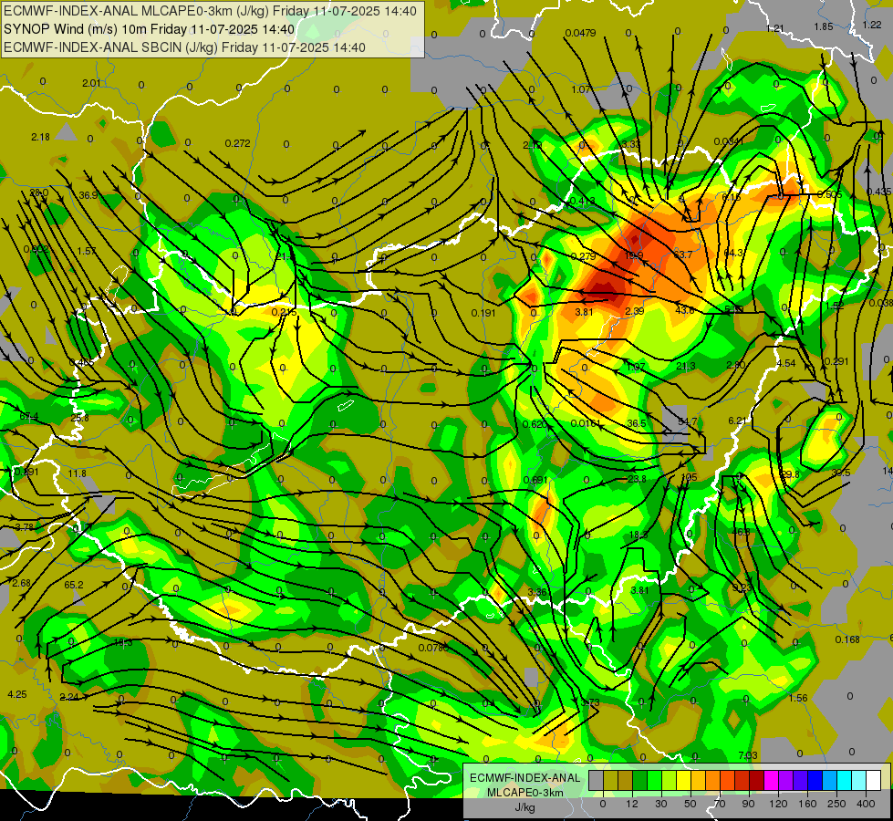Select the map value 63.7
The height and width of the screenshot is (821, 893).
click(683, 255)
